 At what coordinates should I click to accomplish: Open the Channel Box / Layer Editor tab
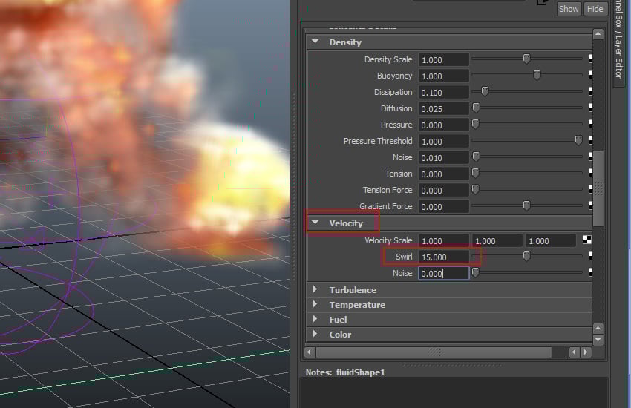coord(618,45)
